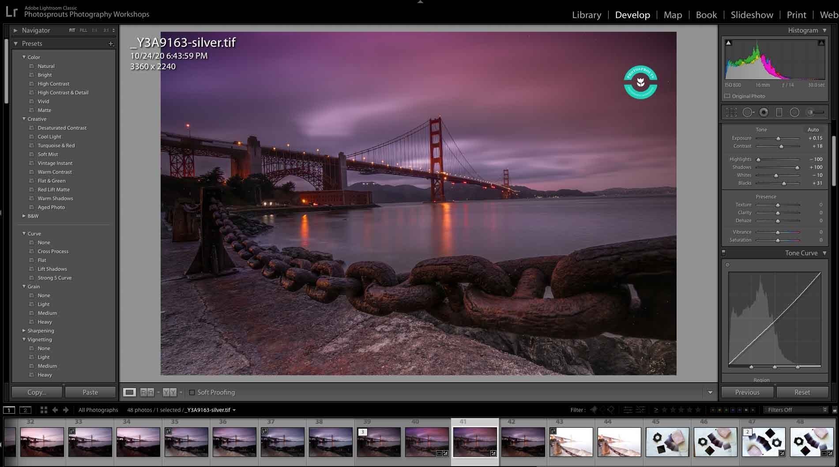Viewport: 839px width, 467px height.
Task: Click the Copy... settings button
Action: 37,392
